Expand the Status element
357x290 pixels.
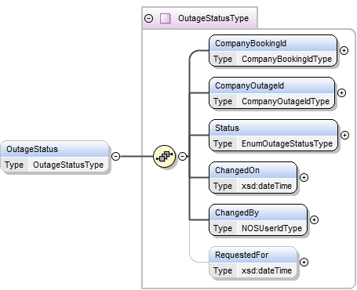[344, 135]
